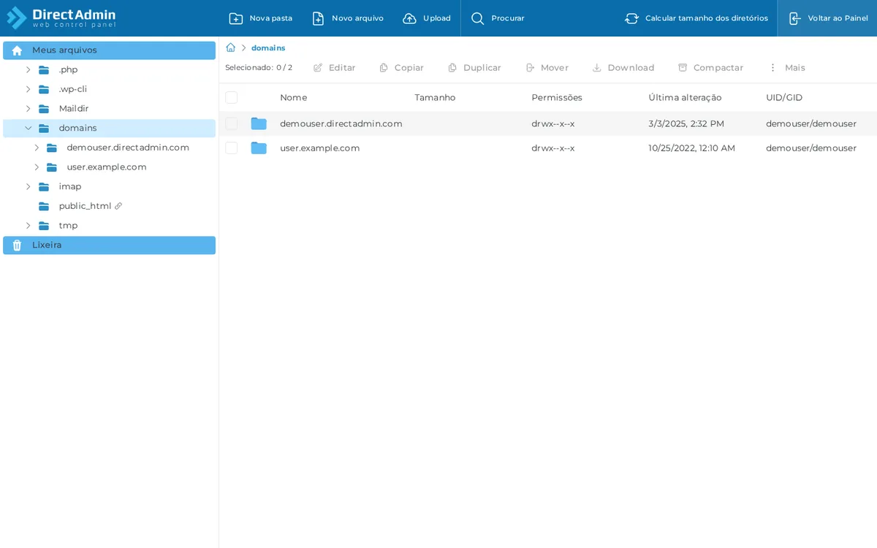The image size is (877, 548).
Task: Click the date 3/3/2025, 2:32 PM
Action: point(686,123)
